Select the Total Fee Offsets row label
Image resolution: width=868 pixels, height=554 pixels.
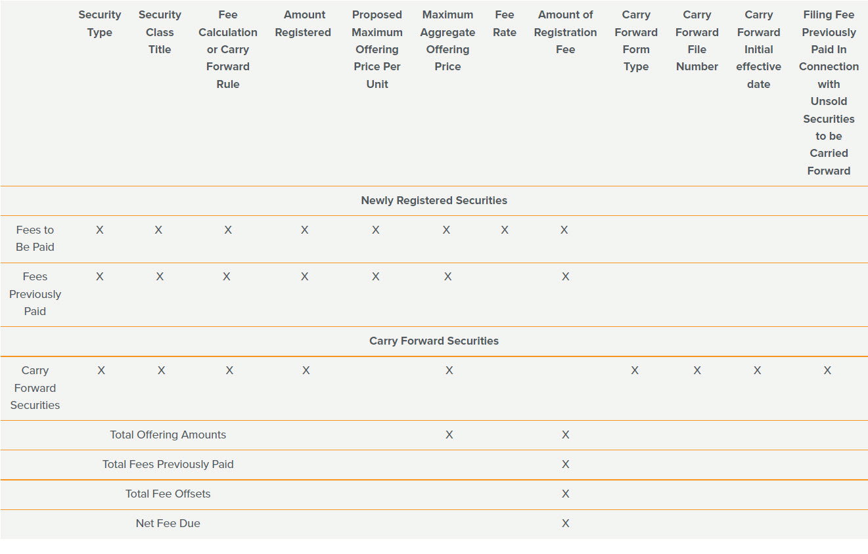(168, 494)
